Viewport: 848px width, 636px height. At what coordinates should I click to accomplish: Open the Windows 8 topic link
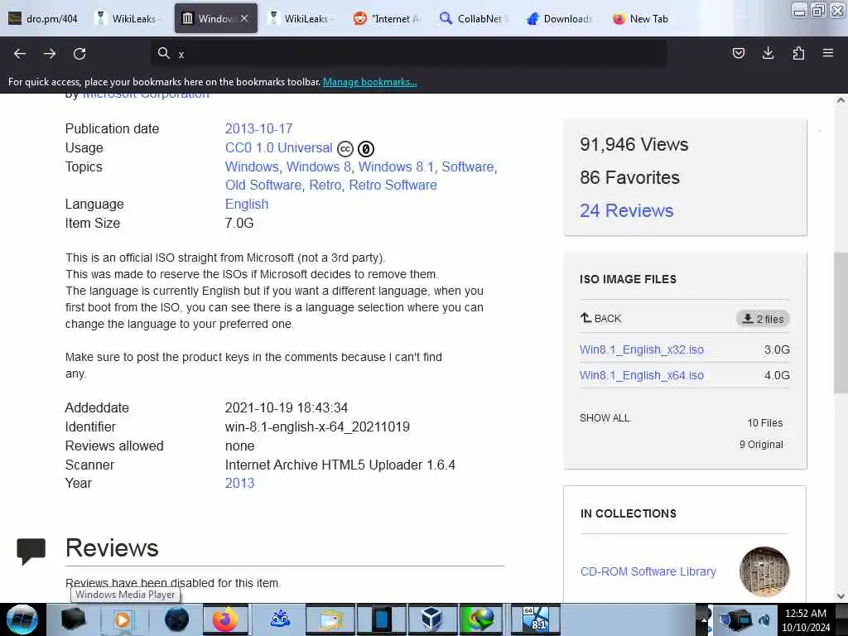click(319, 166)
